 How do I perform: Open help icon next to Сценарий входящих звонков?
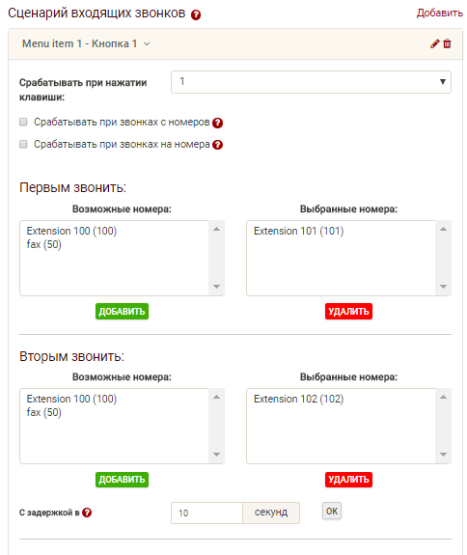(x=196, y=14)
